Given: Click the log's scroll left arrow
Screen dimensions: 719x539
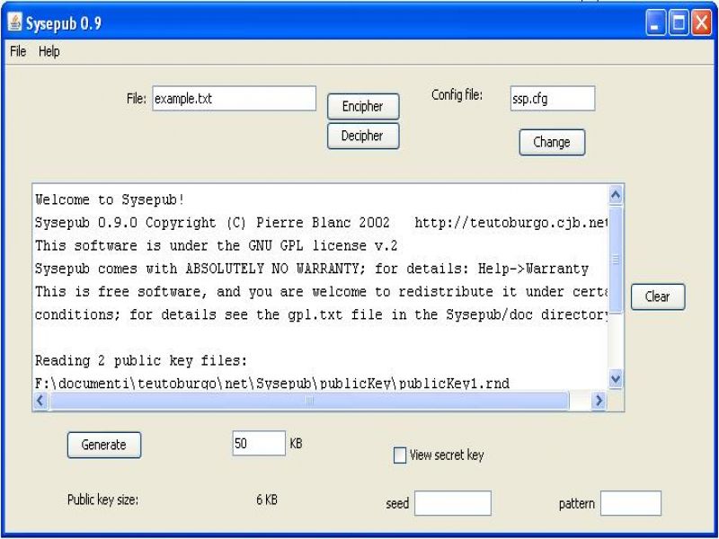Looking at the screenshot, I should click(40, 401).
